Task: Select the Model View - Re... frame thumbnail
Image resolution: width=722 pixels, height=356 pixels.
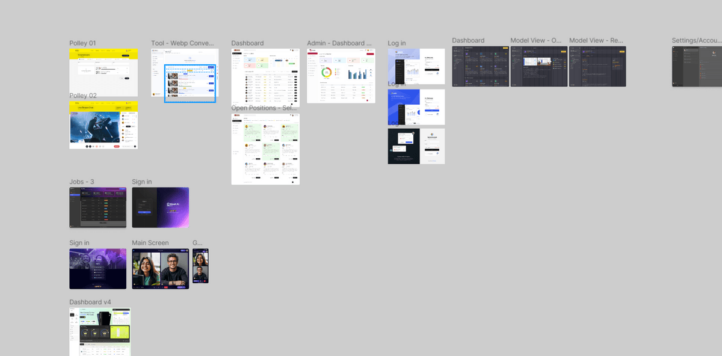Action: click(597, 66)
